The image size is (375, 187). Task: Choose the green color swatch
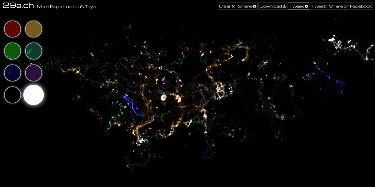pos(12,50)
